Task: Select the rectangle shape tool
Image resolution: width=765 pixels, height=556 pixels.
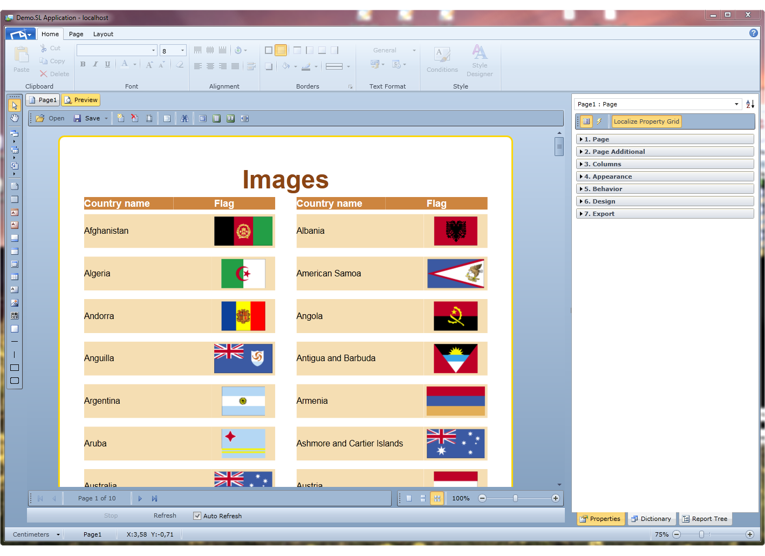Action: click(15, 368)
